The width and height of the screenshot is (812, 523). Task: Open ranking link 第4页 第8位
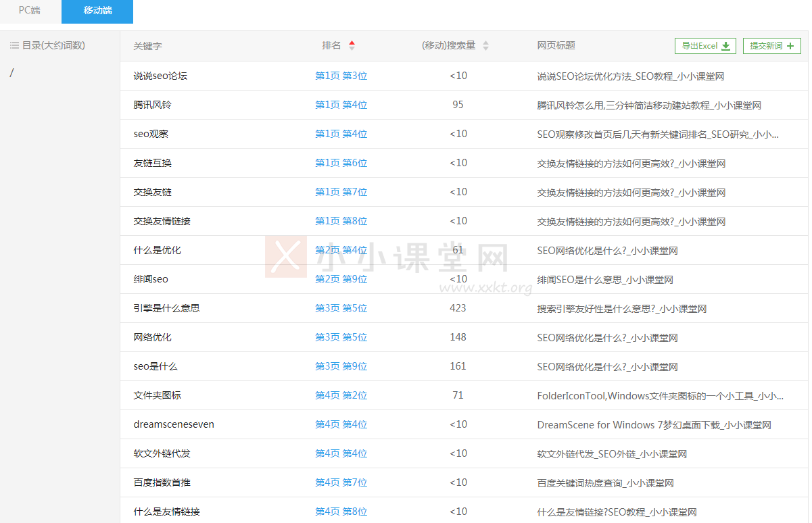pyautogui.click(x=341, y=512)
